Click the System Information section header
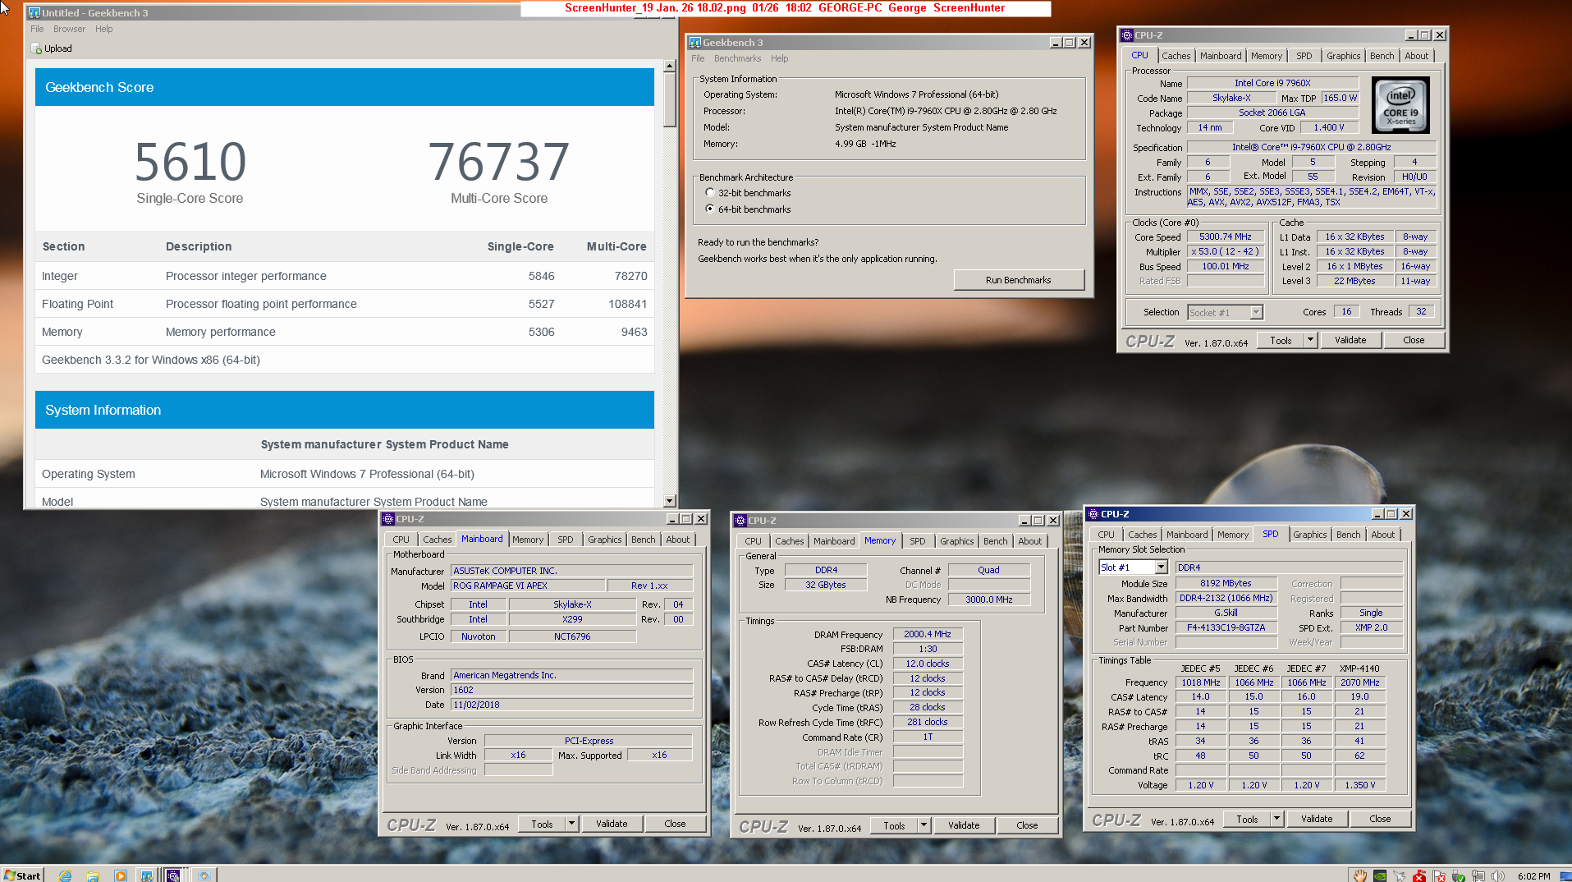Screen dimensions: 1572x882 click(x=345, y=410)
